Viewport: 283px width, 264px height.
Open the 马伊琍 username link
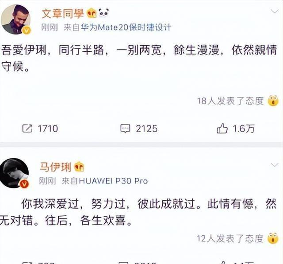pyautogui.click(x=55, y=167)
